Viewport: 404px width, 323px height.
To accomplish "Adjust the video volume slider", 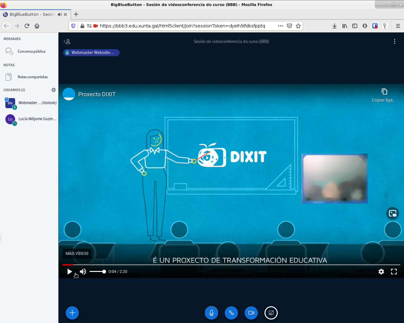I will pos(98,272).
